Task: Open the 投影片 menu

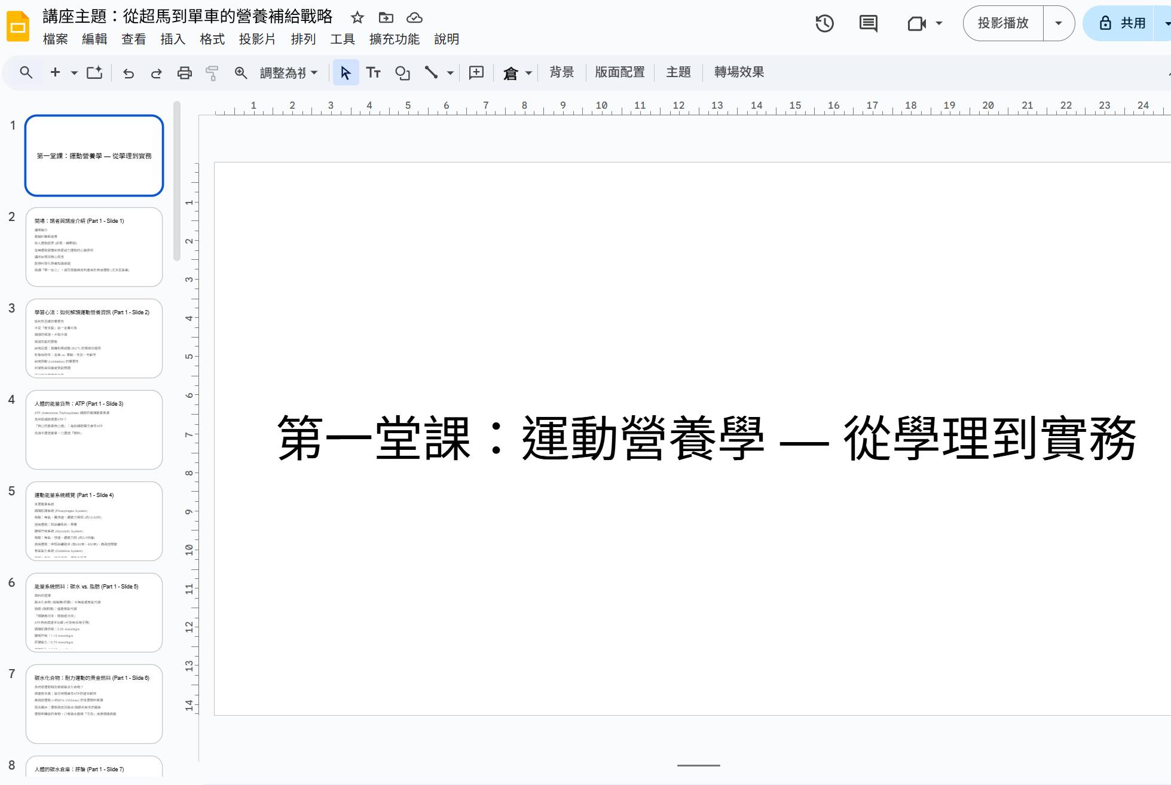Action: 257,39
